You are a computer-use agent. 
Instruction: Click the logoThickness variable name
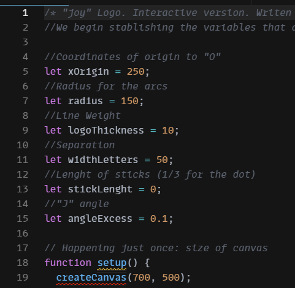(x=106, y=131)
